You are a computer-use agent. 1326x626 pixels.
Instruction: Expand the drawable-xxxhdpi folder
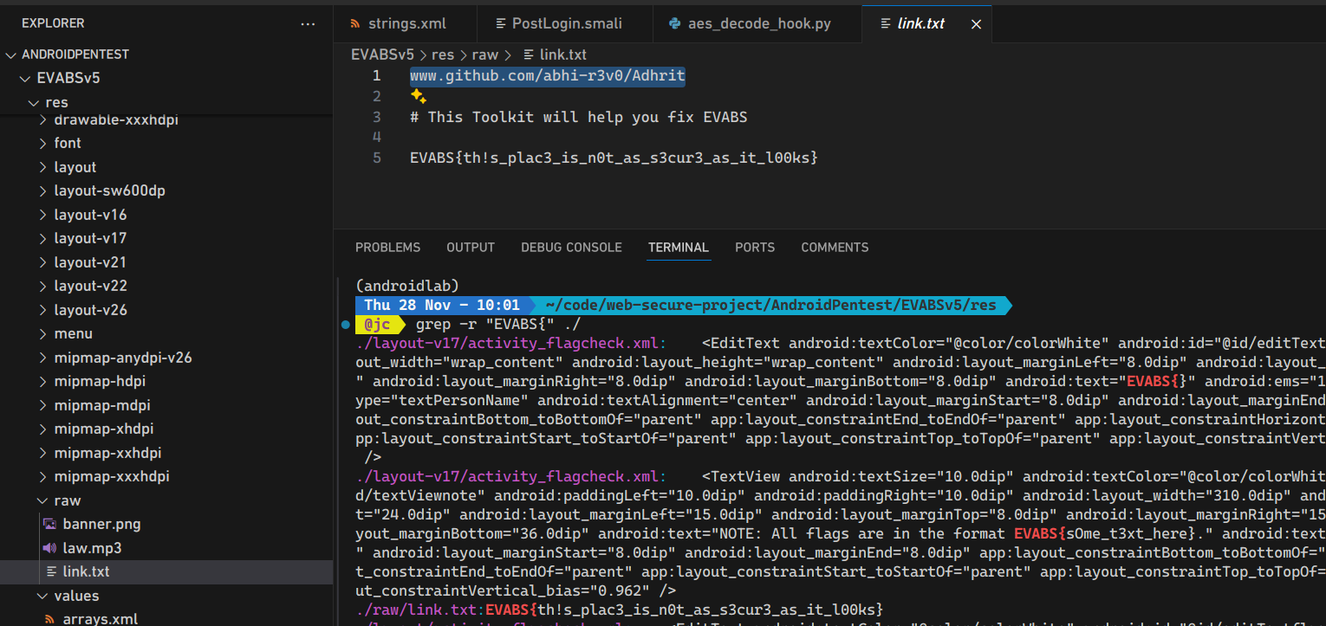tap(43, 120)
